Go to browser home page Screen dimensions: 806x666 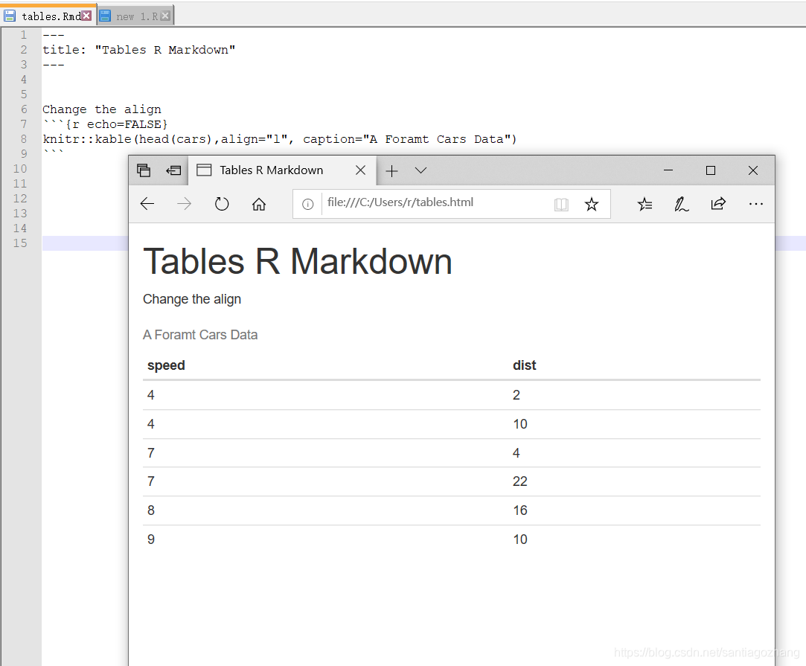[259, 204]
